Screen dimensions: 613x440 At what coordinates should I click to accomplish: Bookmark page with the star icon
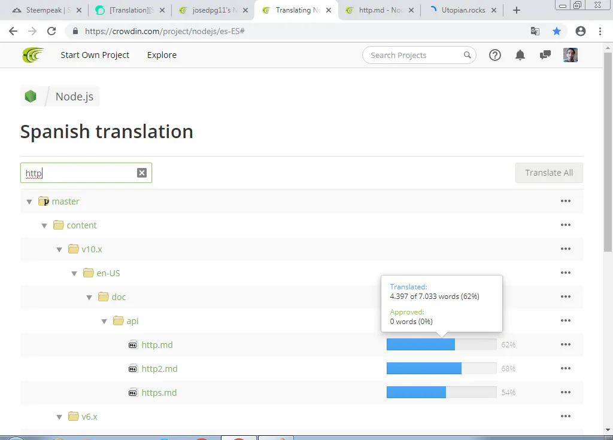pos(557,31)
